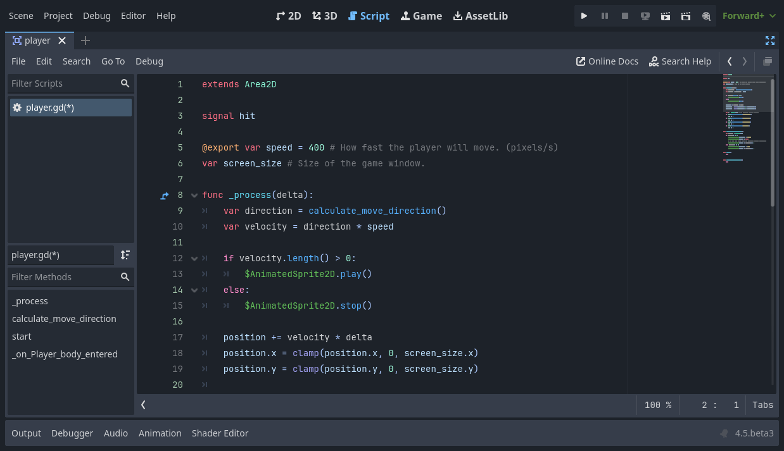This screenshot has height=451, width=784.
Task: Switch to the Shader Editor panel tab
Action: [220, 433]
